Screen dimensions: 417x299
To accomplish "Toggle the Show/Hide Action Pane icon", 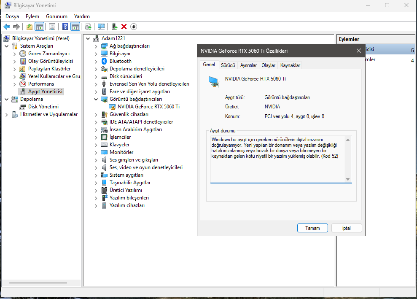I will click(x=75, y=27).
